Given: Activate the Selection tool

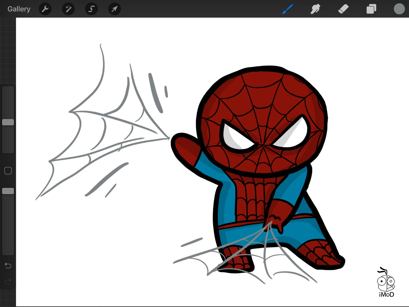Looking at the screenshot, I should [x=91, y=9].
